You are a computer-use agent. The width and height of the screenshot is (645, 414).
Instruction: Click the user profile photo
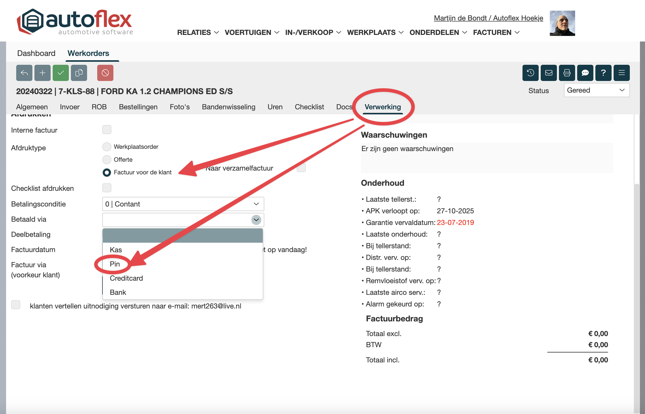click(x=562, y=23)
